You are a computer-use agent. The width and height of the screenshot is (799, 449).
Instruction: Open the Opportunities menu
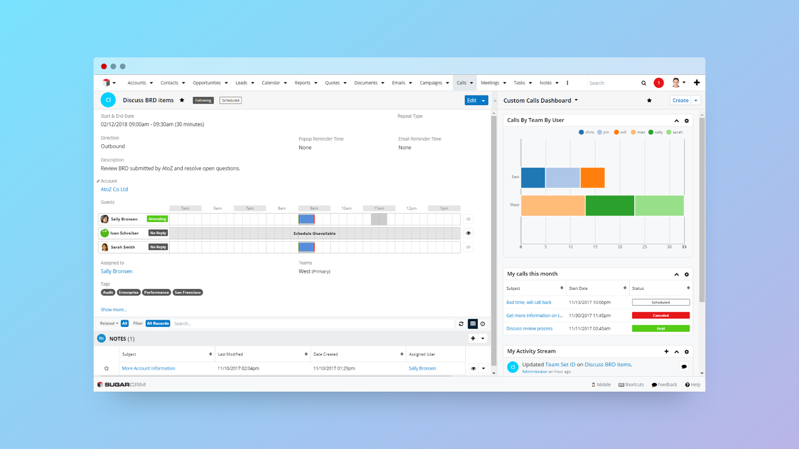[207, 83]
